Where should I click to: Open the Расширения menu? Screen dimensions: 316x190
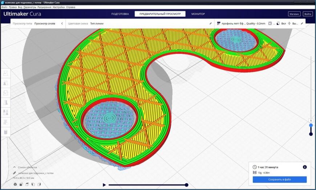pos(44,7)
